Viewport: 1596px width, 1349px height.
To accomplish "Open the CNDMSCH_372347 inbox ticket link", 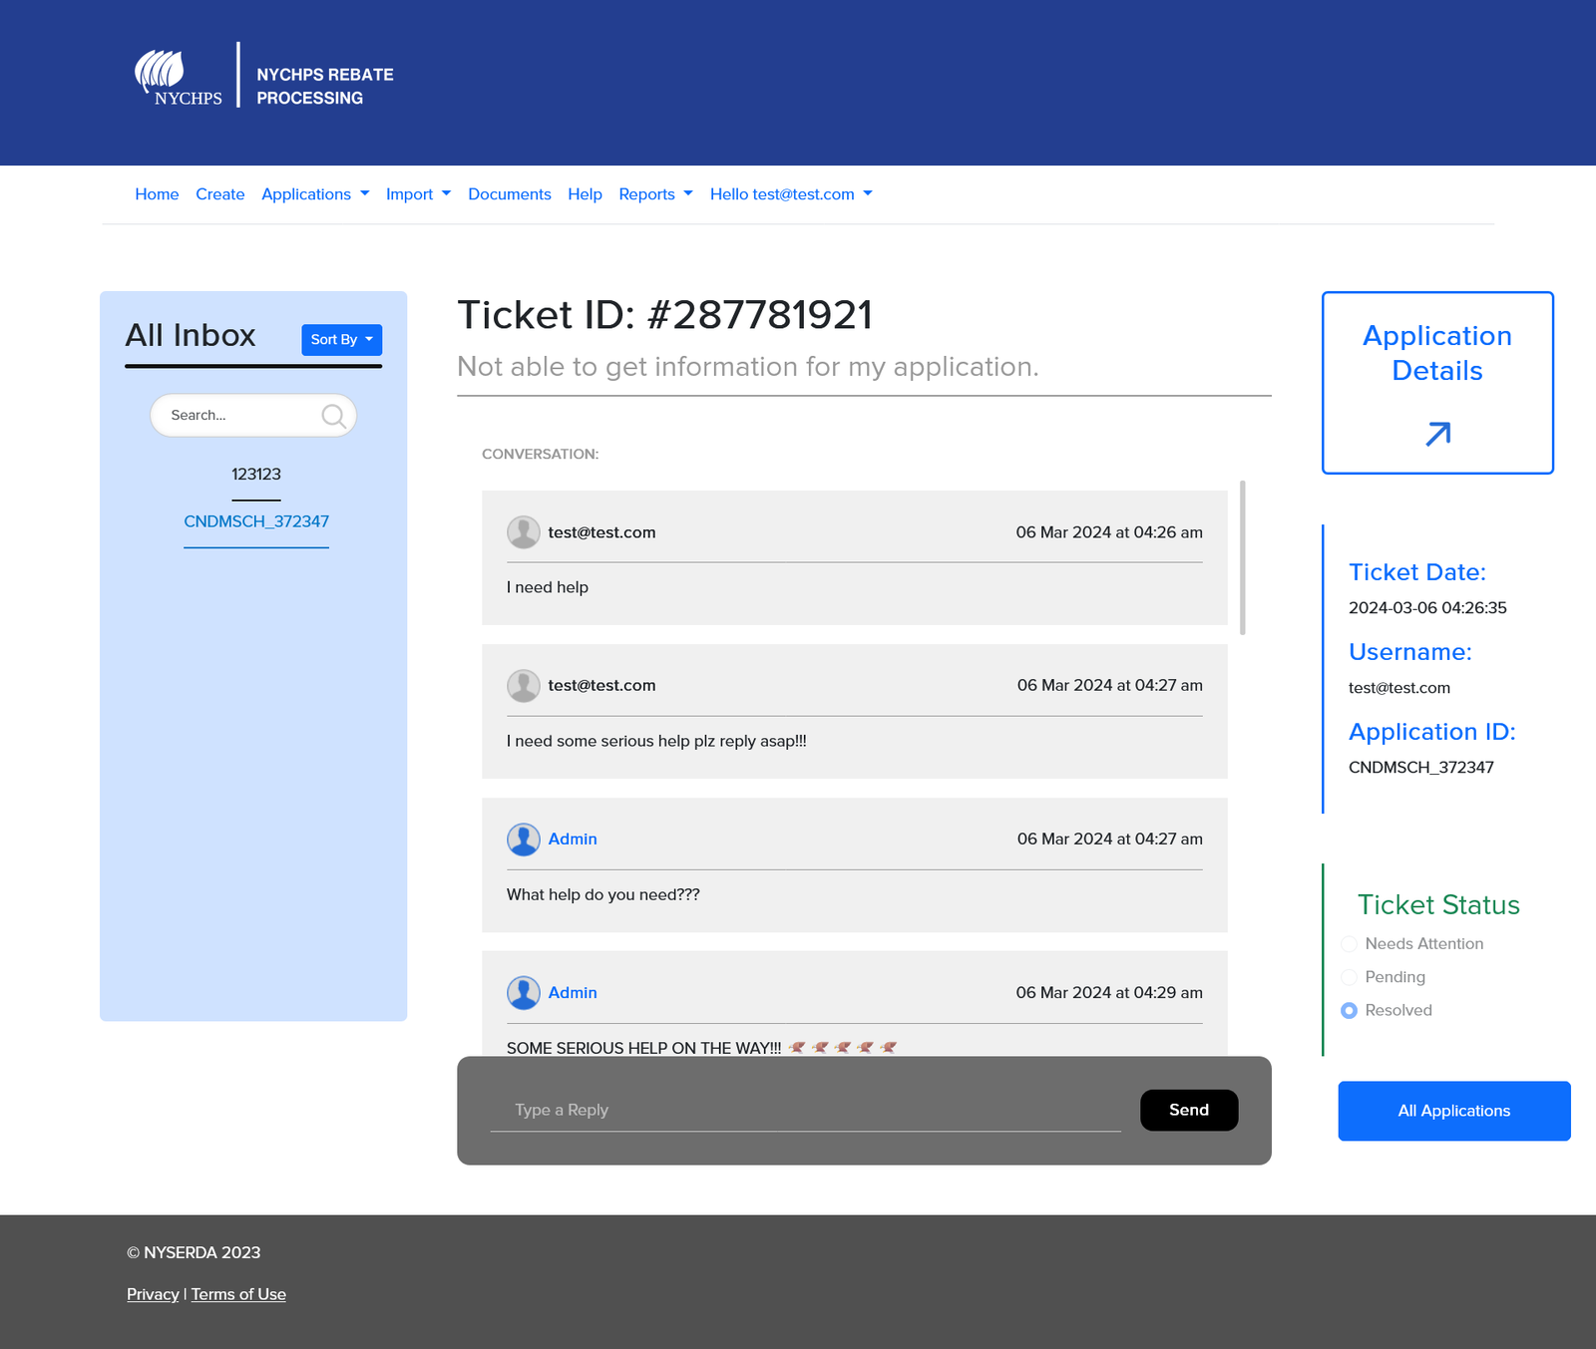I will point(256,521).
